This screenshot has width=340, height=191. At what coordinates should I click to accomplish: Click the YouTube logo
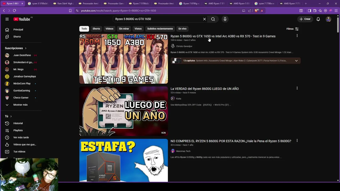pos(22,19)
